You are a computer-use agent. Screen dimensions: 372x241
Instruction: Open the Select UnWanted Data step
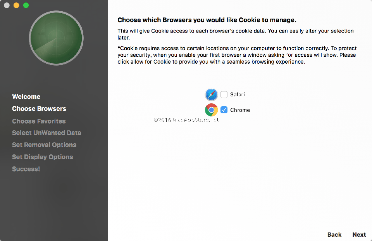(x=46, y=133)
